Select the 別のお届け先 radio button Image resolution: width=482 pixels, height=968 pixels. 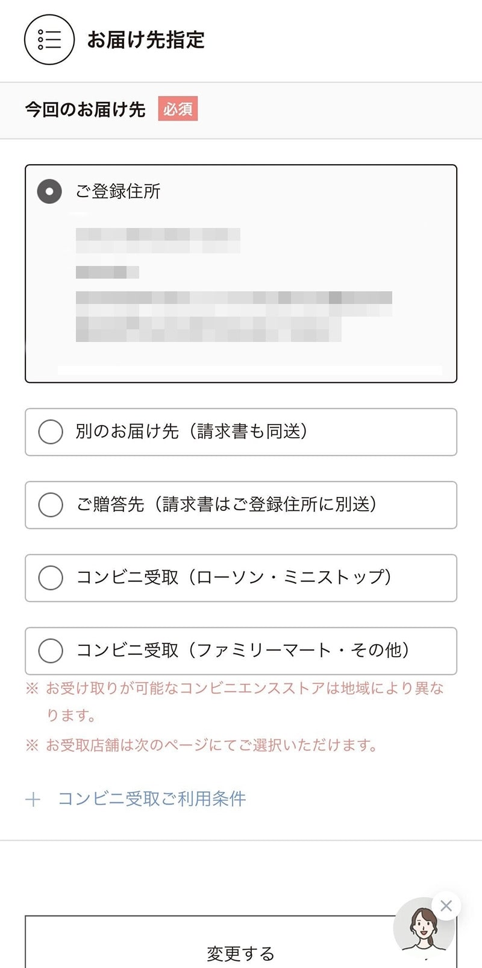(x=51, y=432)
